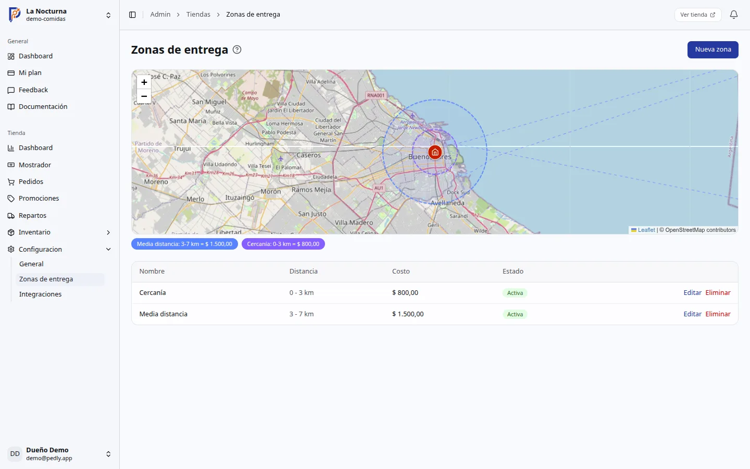The width and height of the screenshot is (750, 469).
Task: Click the help icon beside Zonas de entrega
Action: tap(237, 50)
